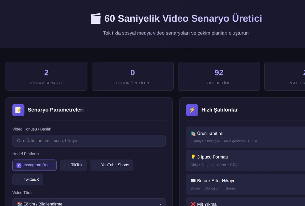Tick the Twitter/X platform checkbox

point(19,180)
